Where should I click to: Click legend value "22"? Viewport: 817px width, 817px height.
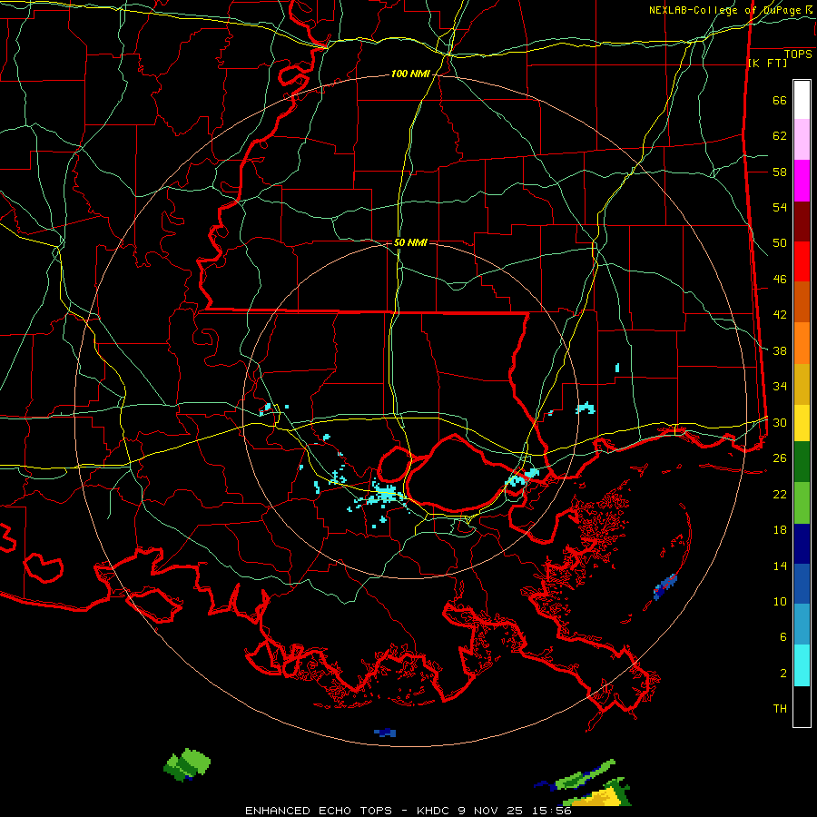780,494
